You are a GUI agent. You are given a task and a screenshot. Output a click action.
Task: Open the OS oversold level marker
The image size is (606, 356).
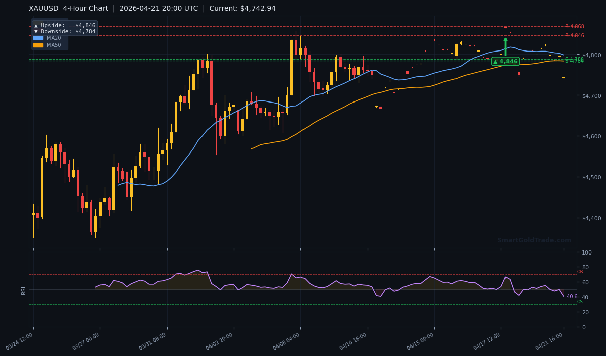pos(581,302)
